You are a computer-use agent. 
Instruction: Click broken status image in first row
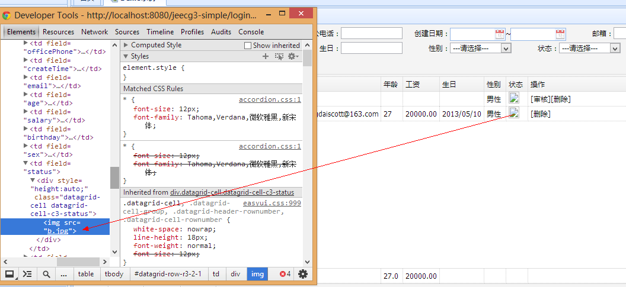point(514,98)
